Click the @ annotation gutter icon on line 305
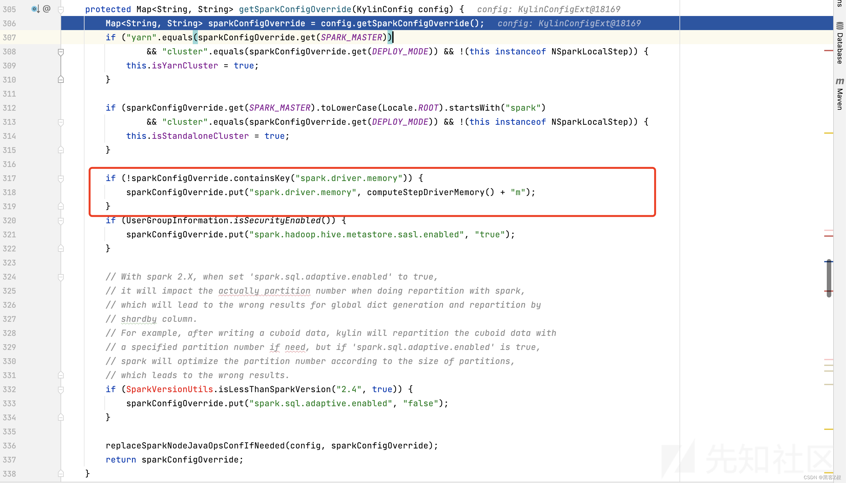The width and height of the screenshot is (846, 483). pyautogui.click(x=46, y=9)
